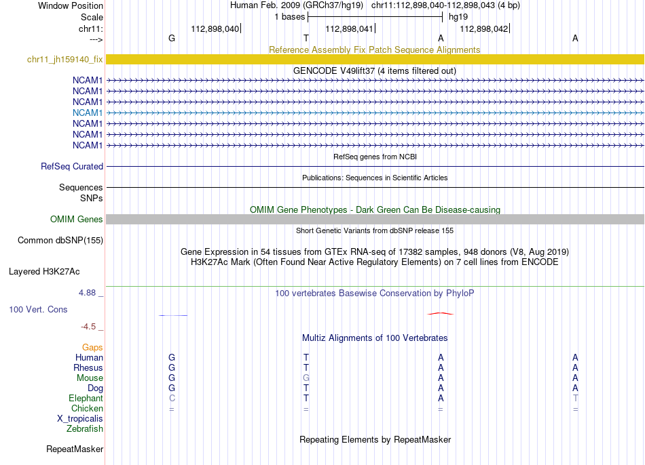The image size is (645, 465).
Task: Select the Elephant alignment row label
Action: pyautogui.click(x=86, y=398)
